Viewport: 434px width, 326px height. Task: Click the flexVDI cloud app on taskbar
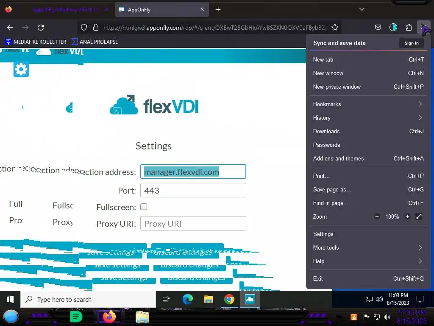(250, 299)
